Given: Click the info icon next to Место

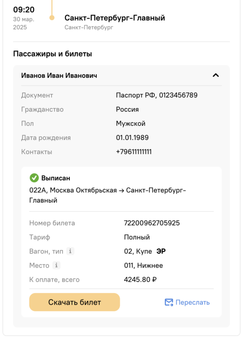Looking at the screenshot, I should pyautogui.click(x=56, y=265).
